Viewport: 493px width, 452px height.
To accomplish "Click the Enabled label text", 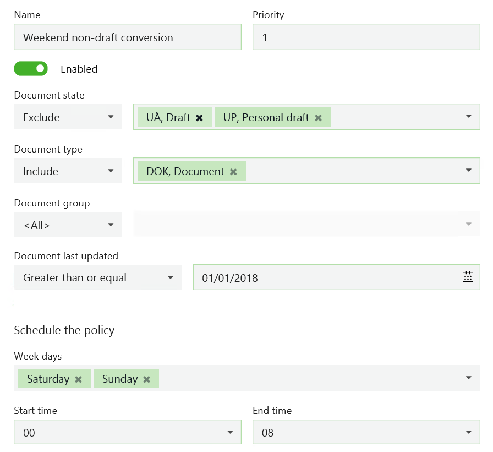I will tap(79, 69).
